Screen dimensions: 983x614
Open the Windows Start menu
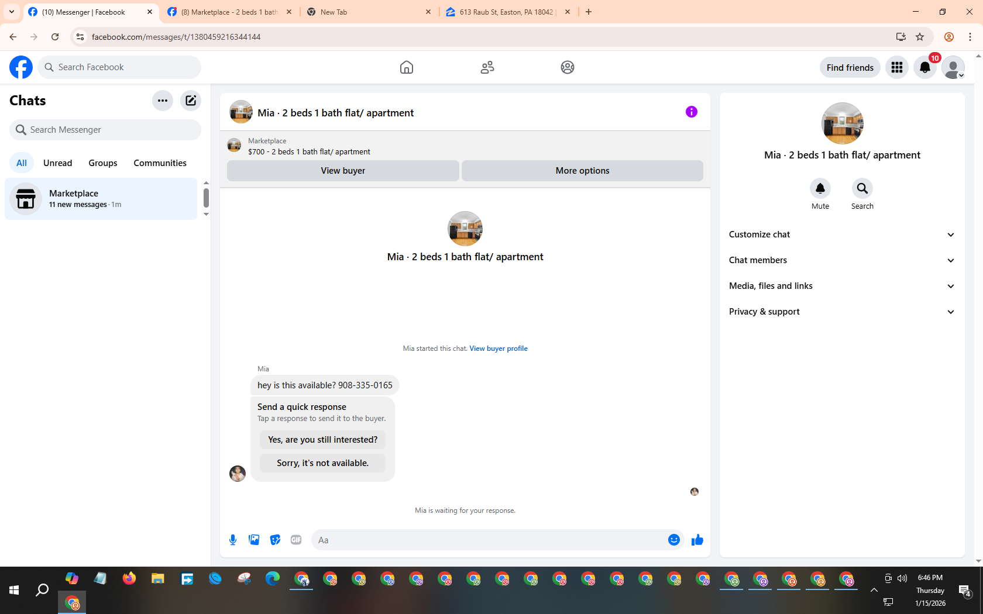click(14, 591)
